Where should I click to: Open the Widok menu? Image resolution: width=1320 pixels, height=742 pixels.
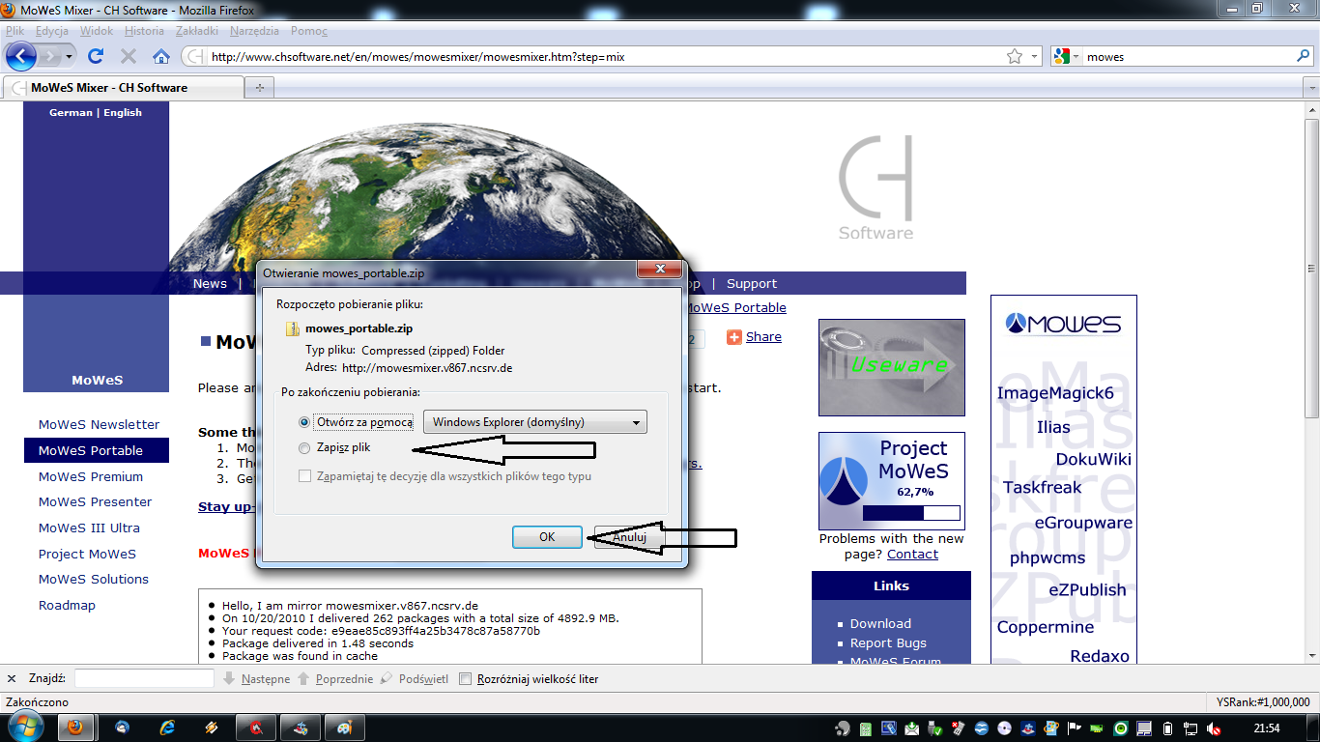click(97, 31)
